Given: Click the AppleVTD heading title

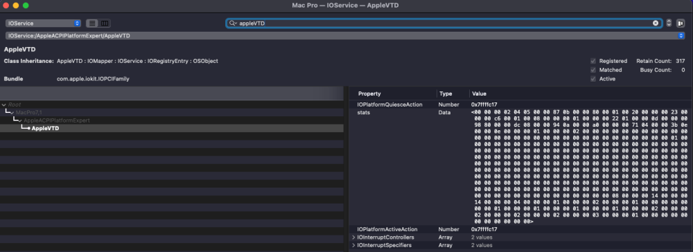Looking at the screenshot, I should [x=20, y=49].
